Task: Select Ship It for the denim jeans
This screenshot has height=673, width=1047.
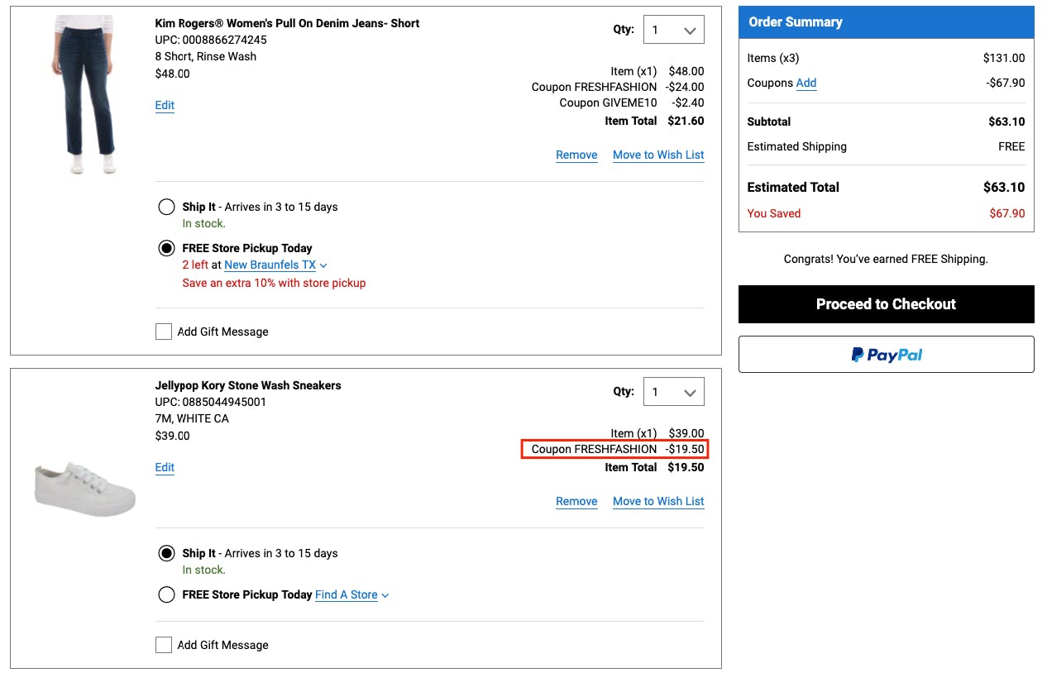Action: point(166,207)
